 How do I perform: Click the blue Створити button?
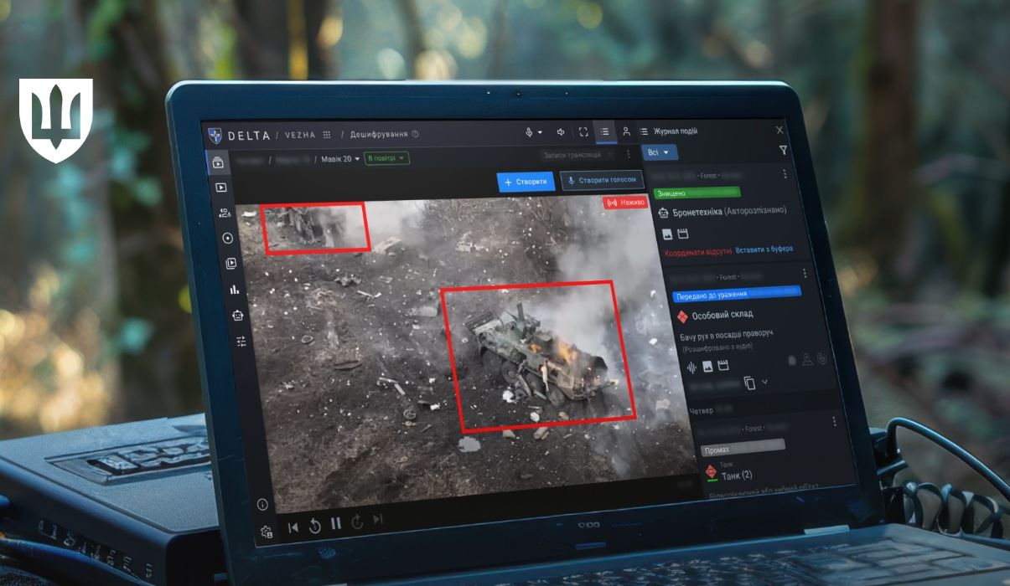coord(526,182)
